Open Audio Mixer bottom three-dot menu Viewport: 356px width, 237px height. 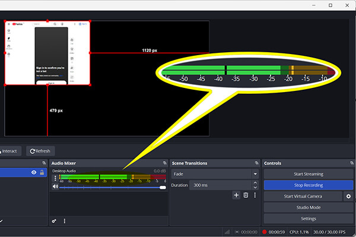(65, 221)
